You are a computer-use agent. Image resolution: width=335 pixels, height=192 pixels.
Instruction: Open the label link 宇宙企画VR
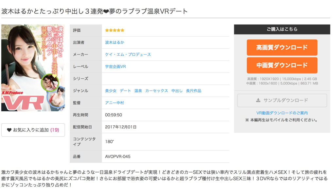(115, 67)
